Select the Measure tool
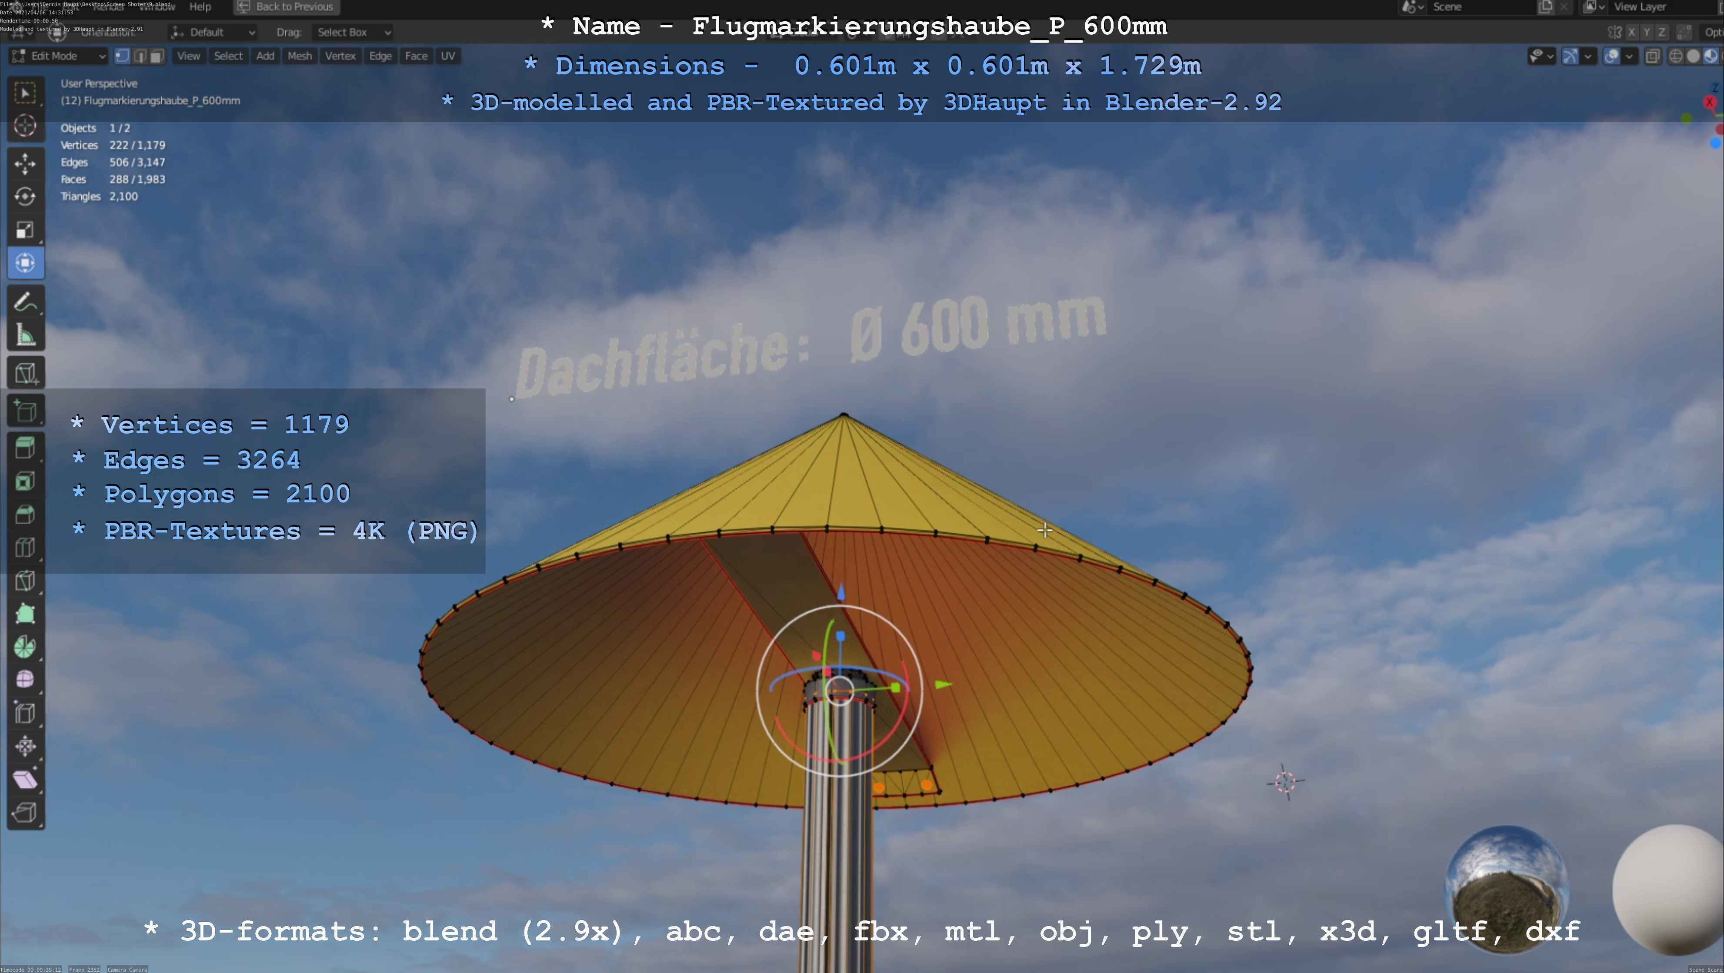 coord(25,335)
